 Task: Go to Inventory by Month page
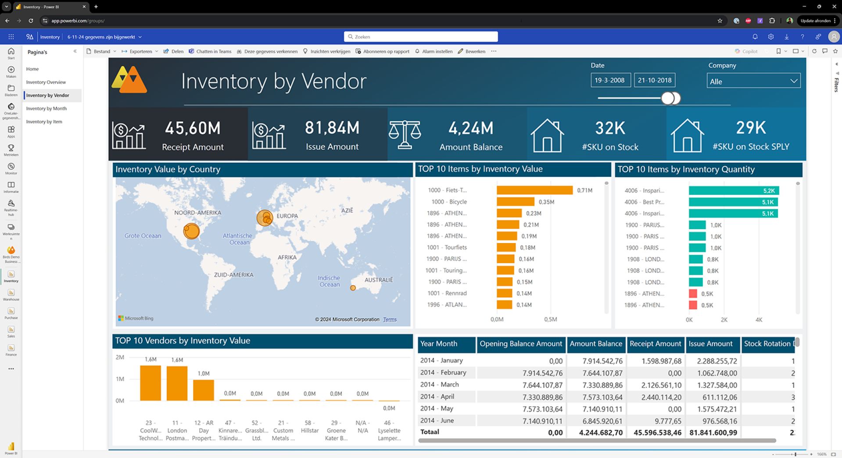[x=46, y=108]
